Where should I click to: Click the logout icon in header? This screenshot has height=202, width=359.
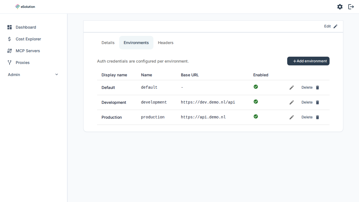coord(351,7)
